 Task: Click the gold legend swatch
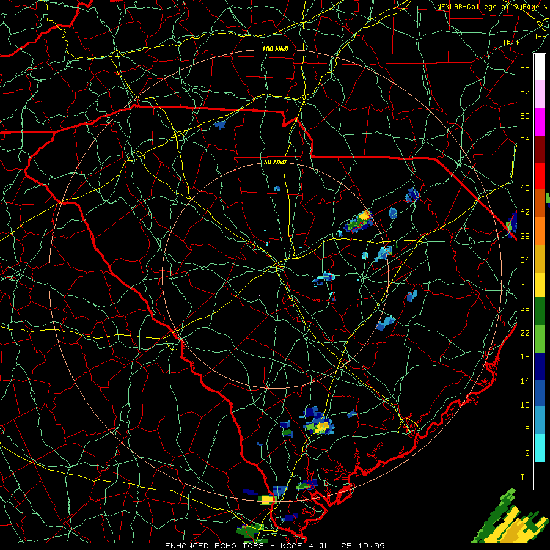(540, 258)
